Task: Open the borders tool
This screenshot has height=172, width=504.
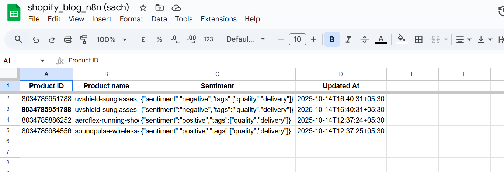Action: [x=418, y=39]
